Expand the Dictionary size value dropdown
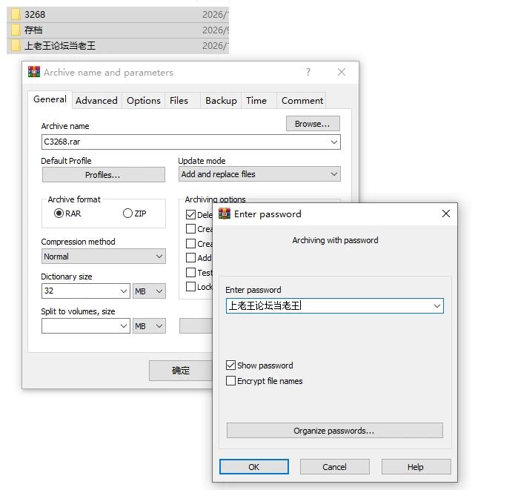 [x=124, y=291]
